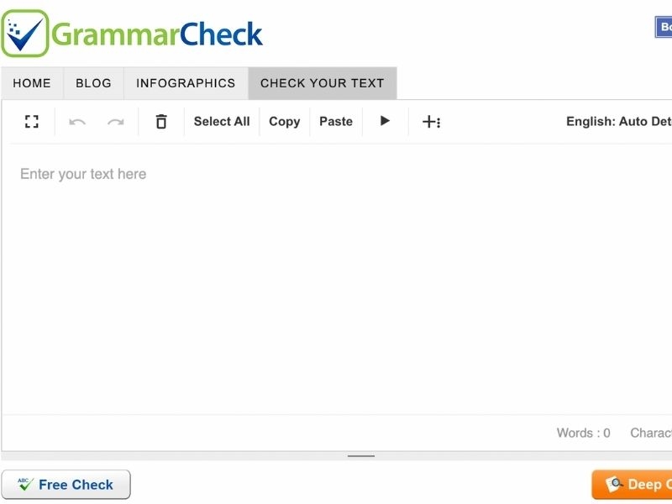672x504 pixels.
Task: Switch to the BLOG tab
Action: coord(92,83)
